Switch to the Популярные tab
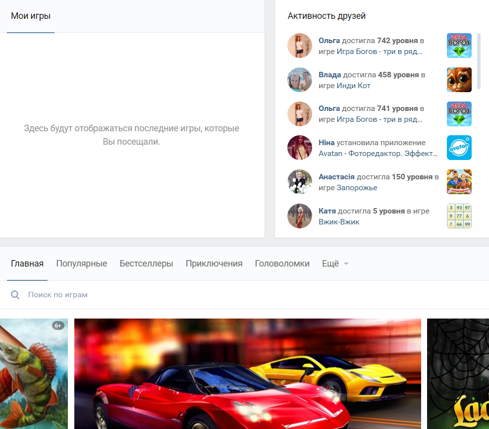 pyautogui.click(x=81, y=264)
